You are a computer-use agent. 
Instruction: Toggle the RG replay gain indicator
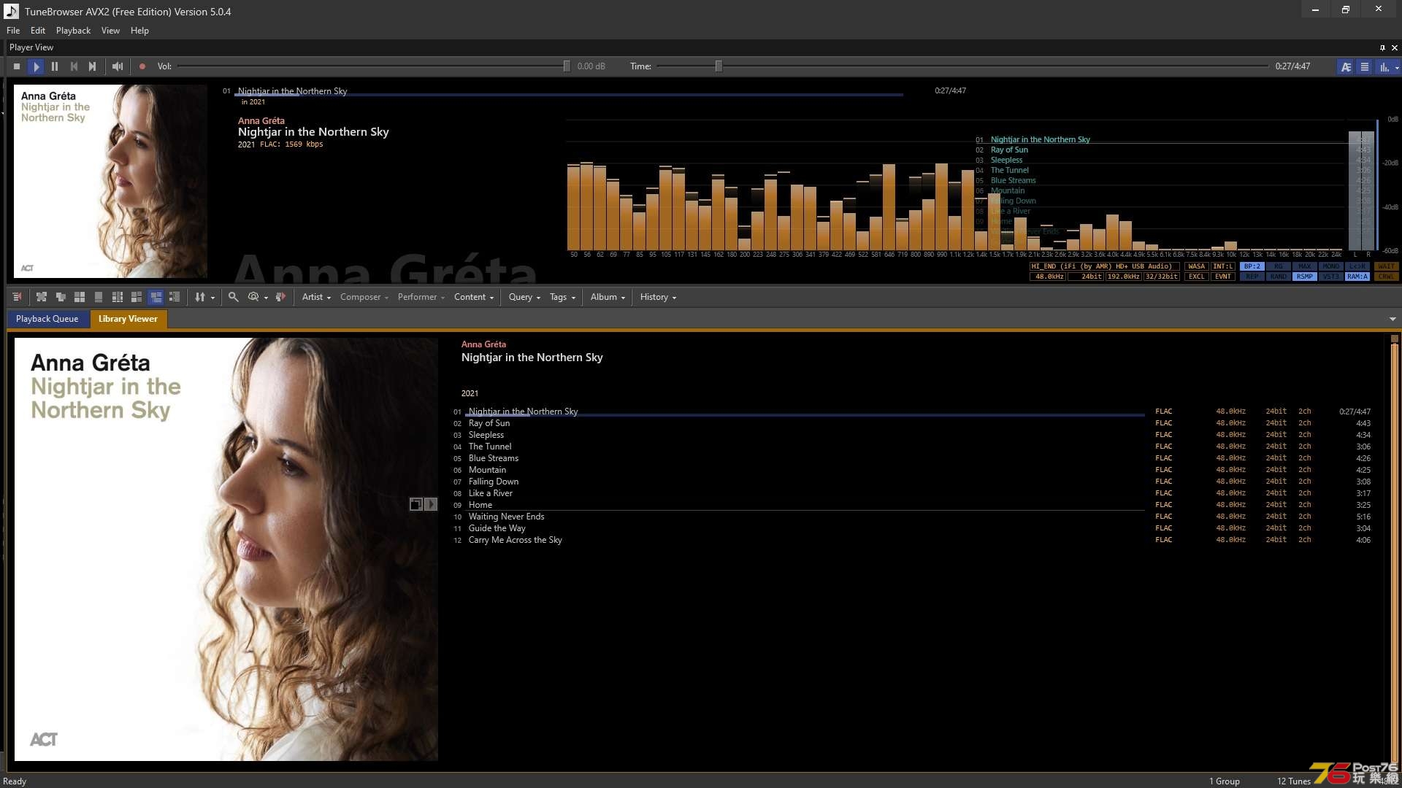point(1279,266)
